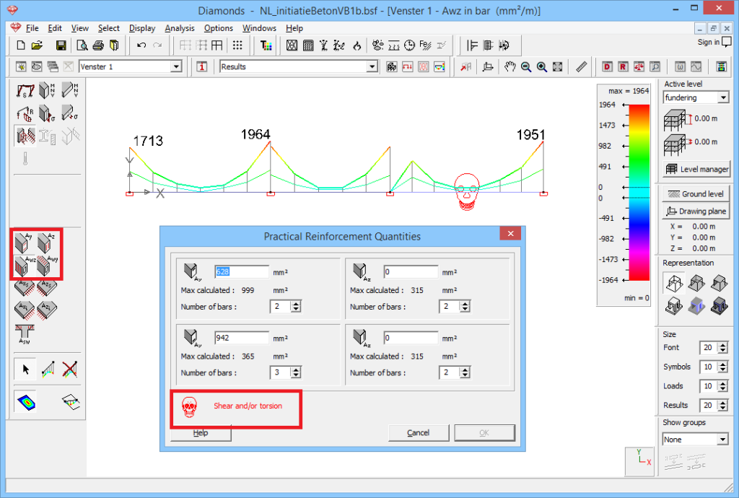Adjust Font size stepper
Viewport: 739px width, 498px height.
coord(723,348)
